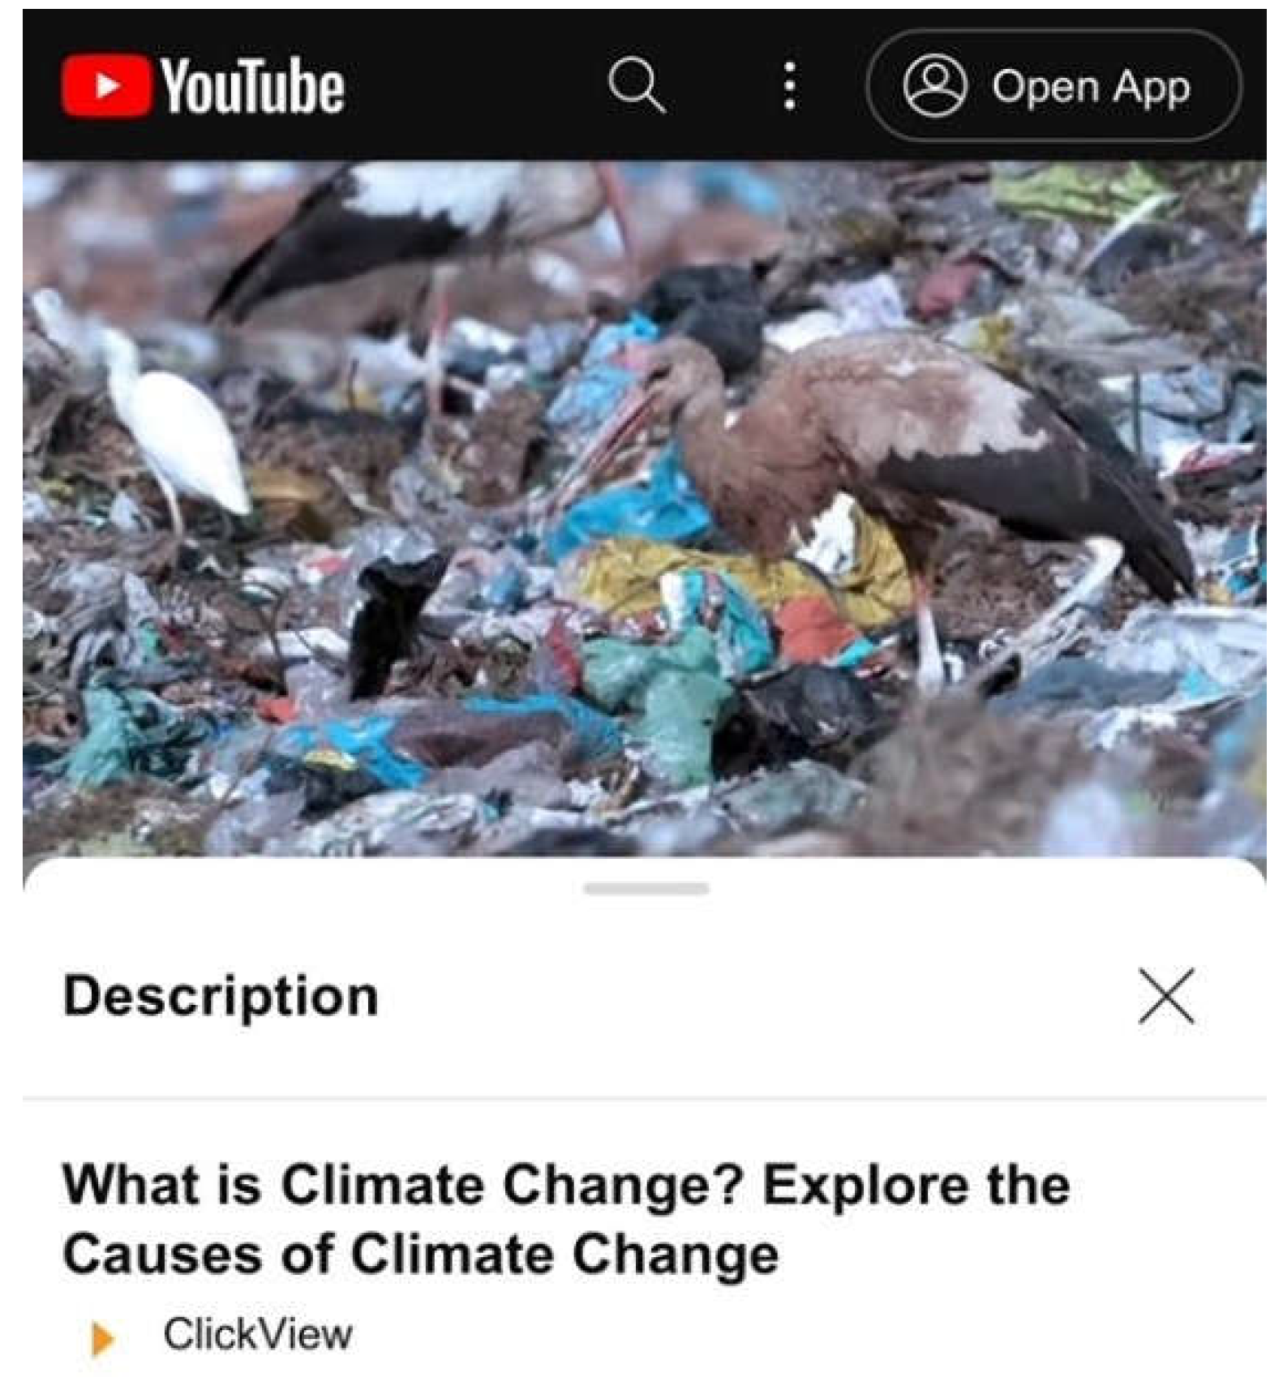Click the black YouTube header bar background

pos(487,85)
